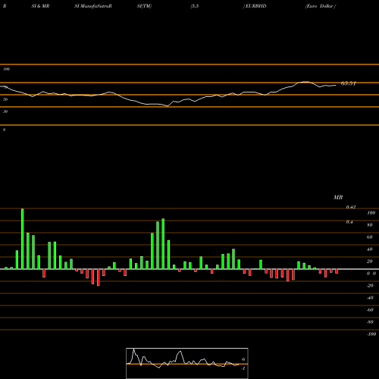Click the 0 label below the RSI panel
The height and width of the screenshot is (379, 379).
(4, 130)
